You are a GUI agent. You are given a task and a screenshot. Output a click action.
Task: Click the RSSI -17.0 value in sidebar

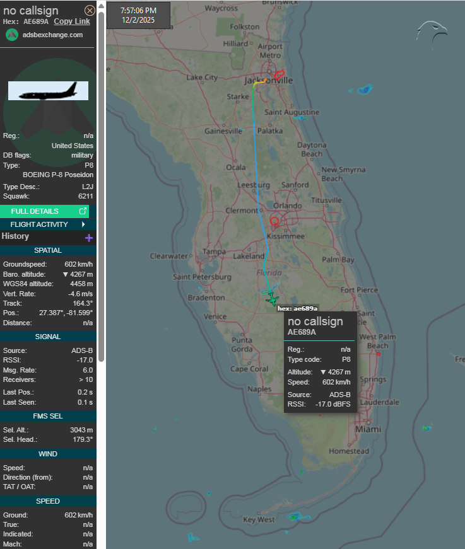coord(85,360)
